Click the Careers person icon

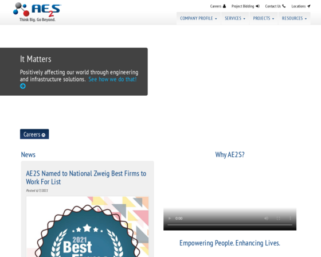coord(224,6)
